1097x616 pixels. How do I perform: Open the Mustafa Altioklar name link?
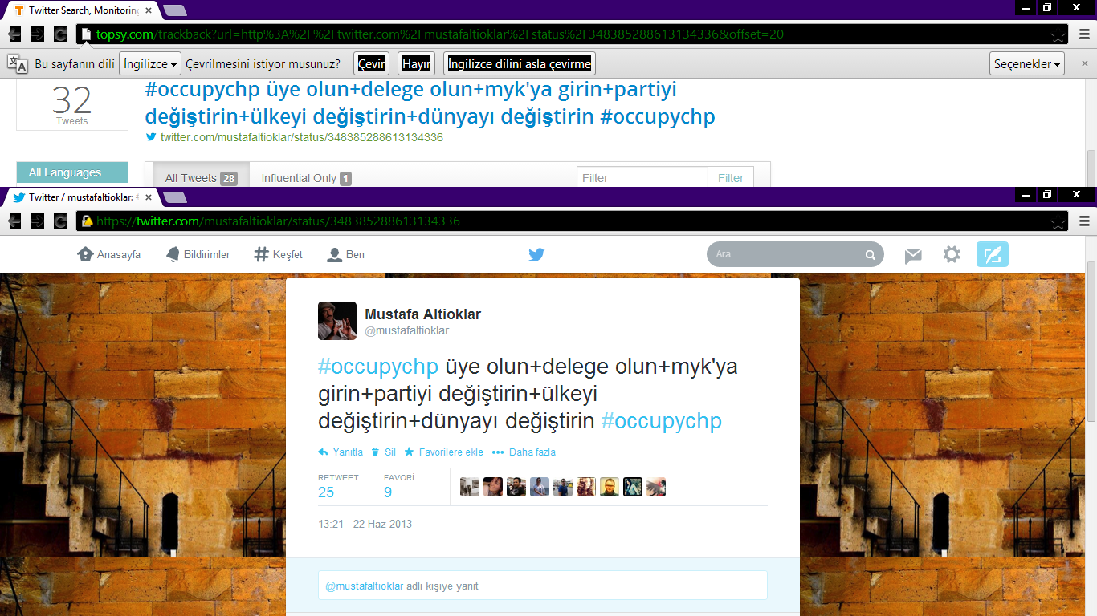[422, 314]
